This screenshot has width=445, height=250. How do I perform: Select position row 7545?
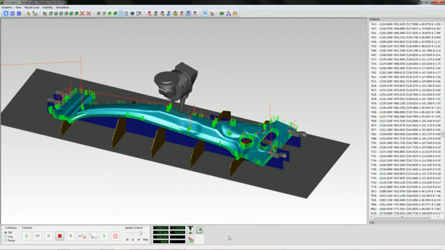(405, 64)
